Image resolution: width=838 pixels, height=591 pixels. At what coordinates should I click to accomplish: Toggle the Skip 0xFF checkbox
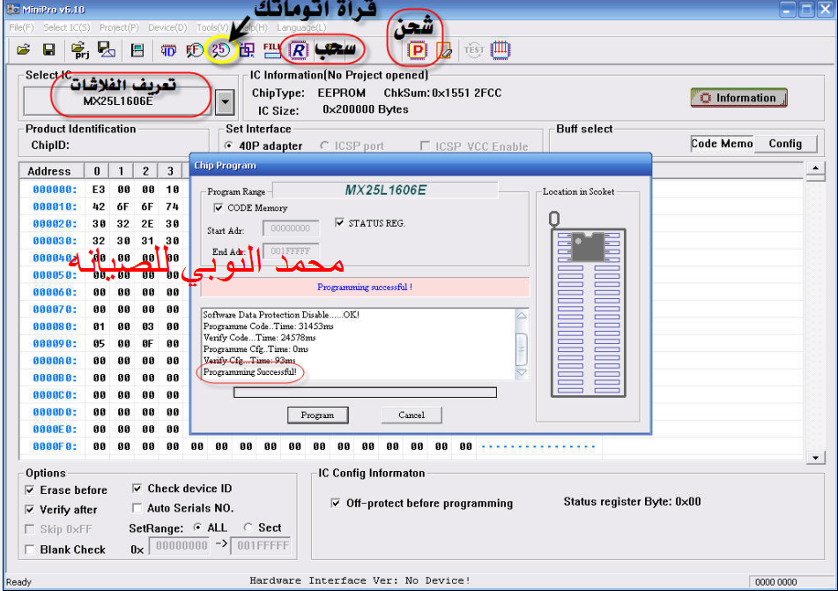(30, 529)
